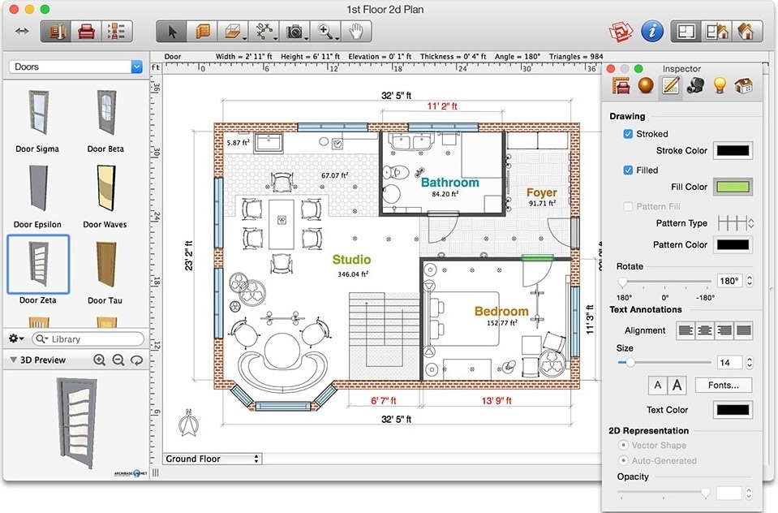Open the Pattern Type selector
The height and width of the screenshot is (513, 778).
tap(737, 223)
